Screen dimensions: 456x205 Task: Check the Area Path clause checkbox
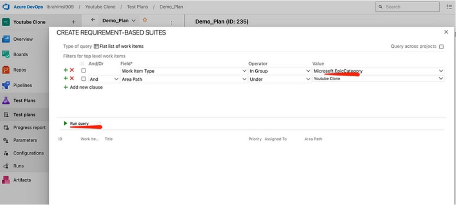83,79
